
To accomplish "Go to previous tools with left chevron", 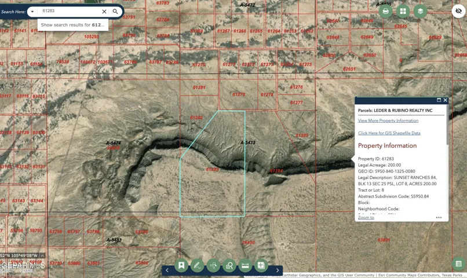I will (167, 270).
